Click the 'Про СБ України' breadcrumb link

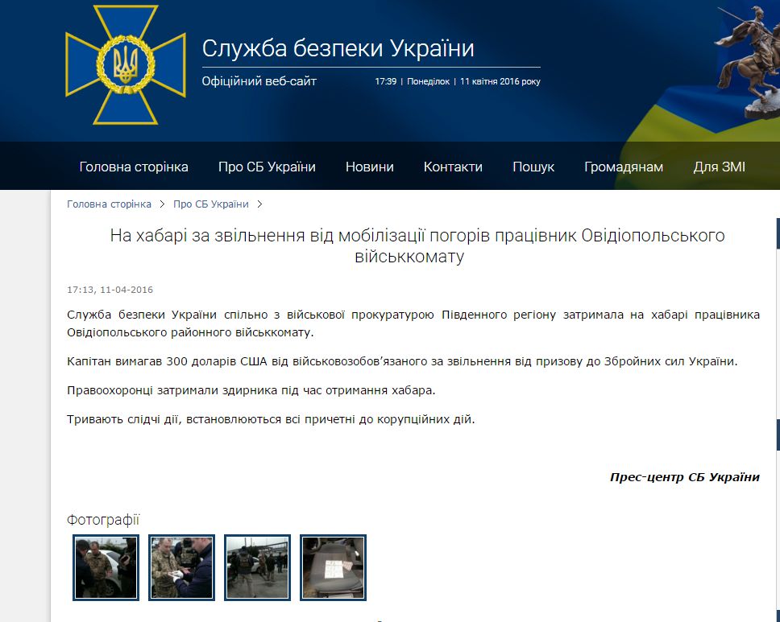coord(211,204)
